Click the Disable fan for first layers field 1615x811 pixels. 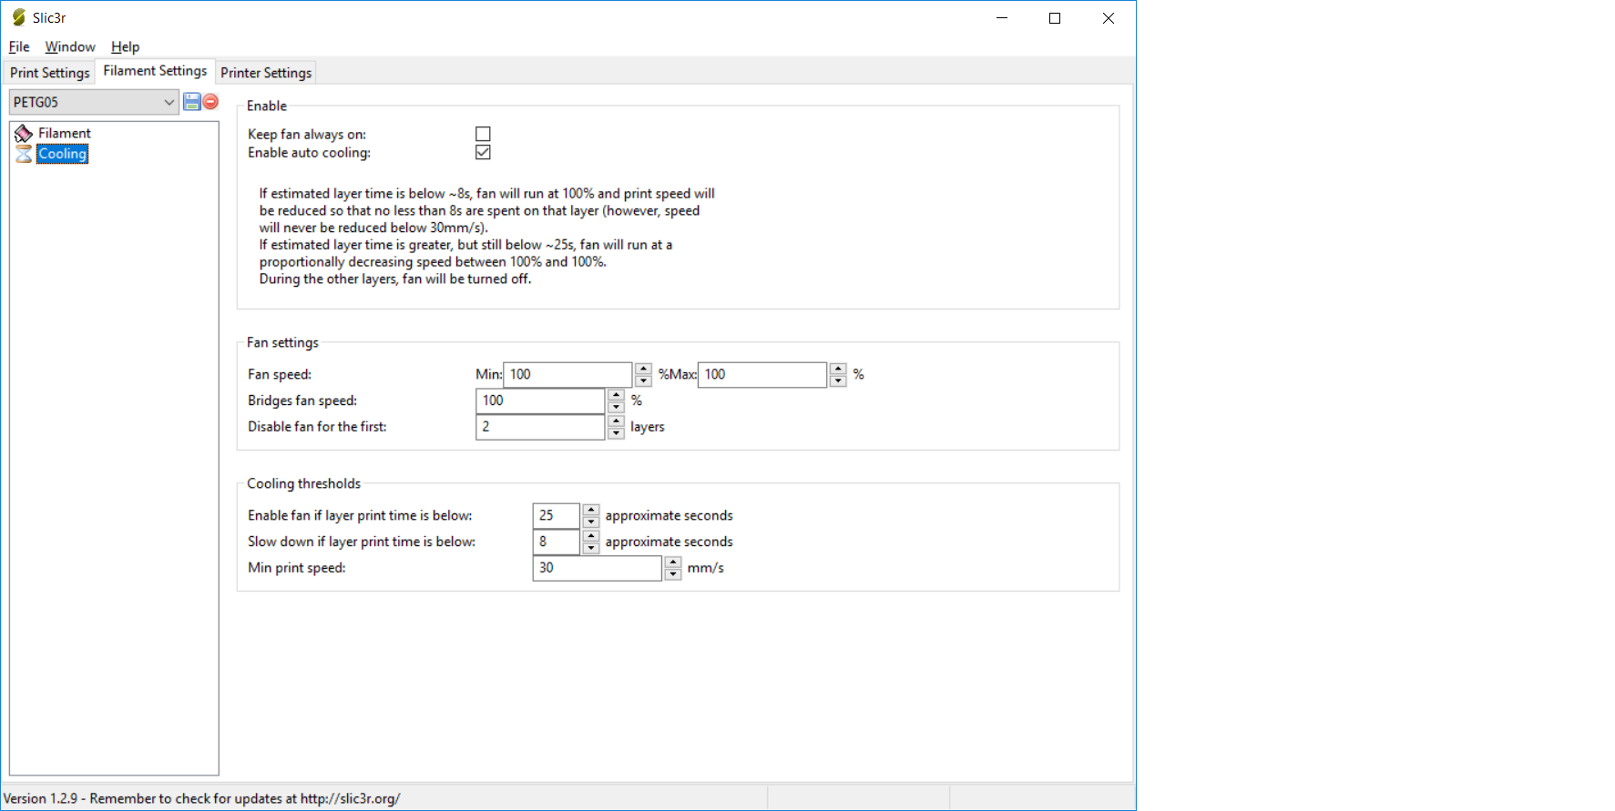[540, 427]
